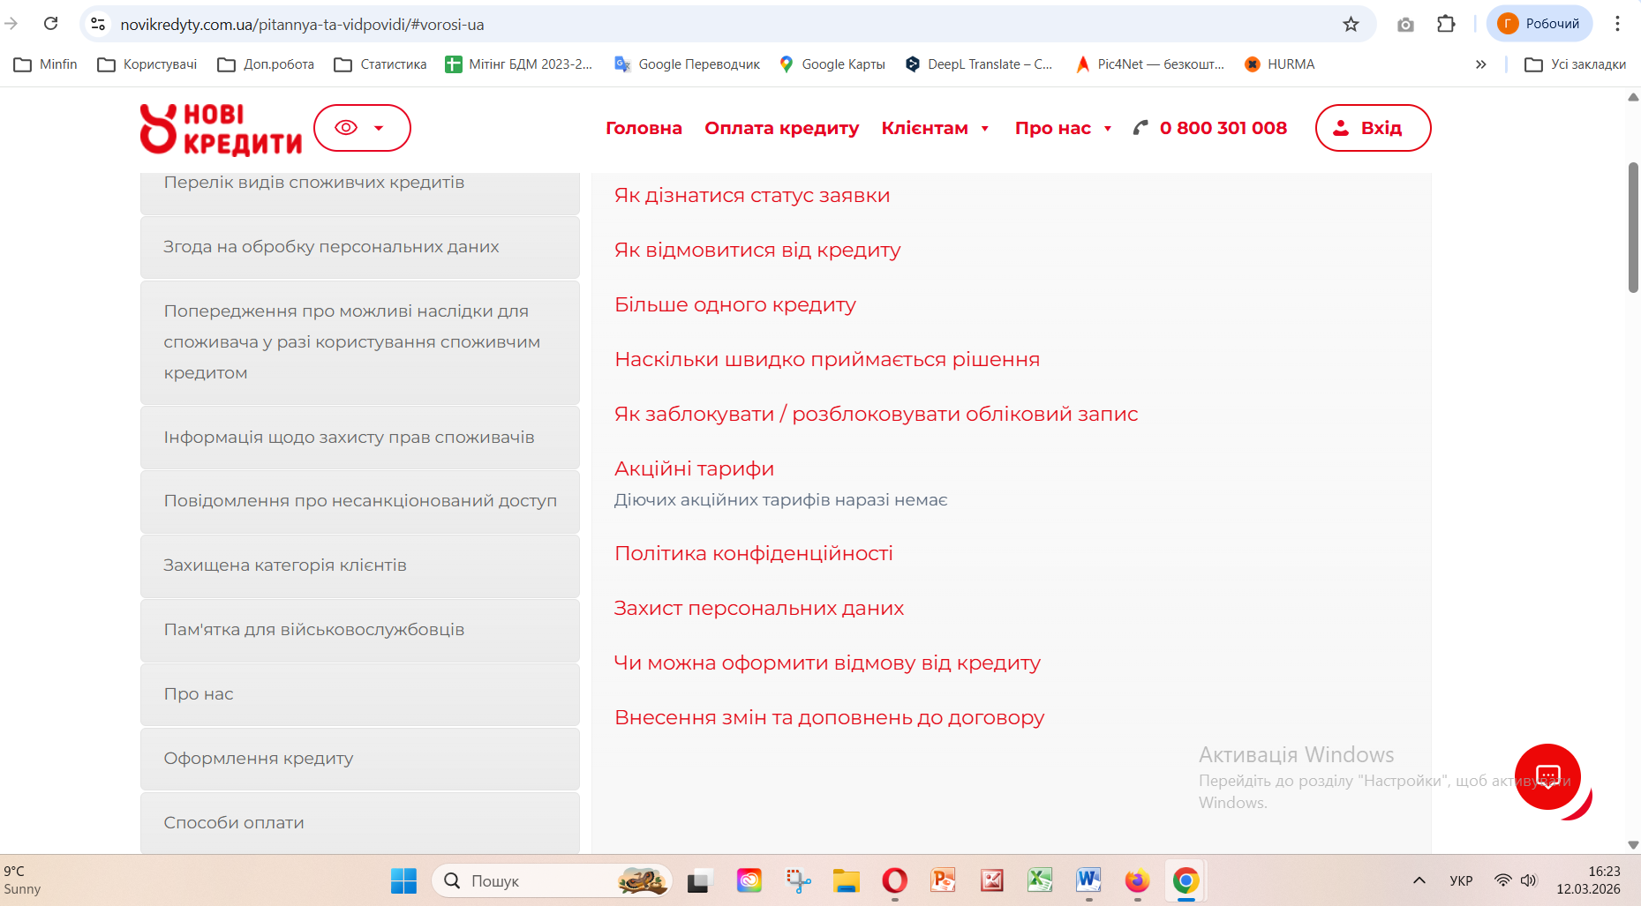This screenshot has height=906, width=1641.
Task: Open the red picture app on taskbar
Action: click(x=992, y=880)
